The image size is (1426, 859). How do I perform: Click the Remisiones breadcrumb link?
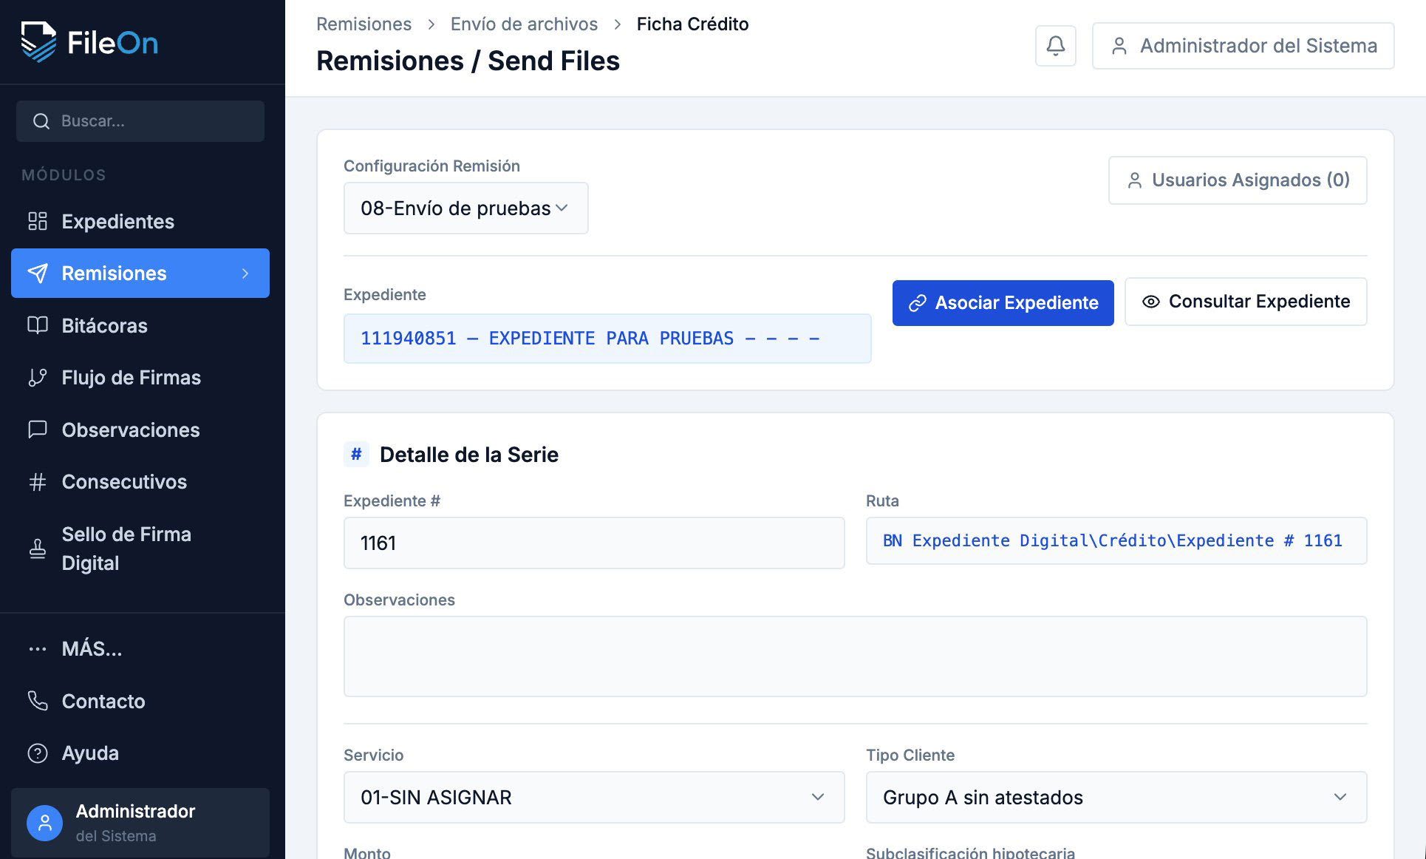[364, 24]
